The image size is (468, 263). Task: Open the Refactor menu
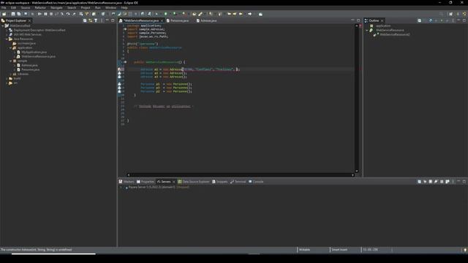click(40, 8)
